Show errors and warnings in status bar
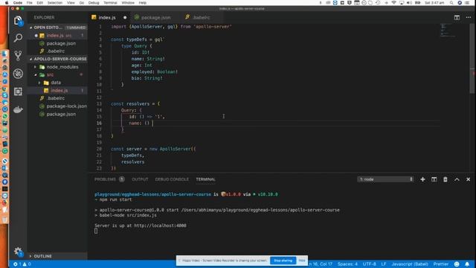The image size is (476, 268). tap(22, 264)
